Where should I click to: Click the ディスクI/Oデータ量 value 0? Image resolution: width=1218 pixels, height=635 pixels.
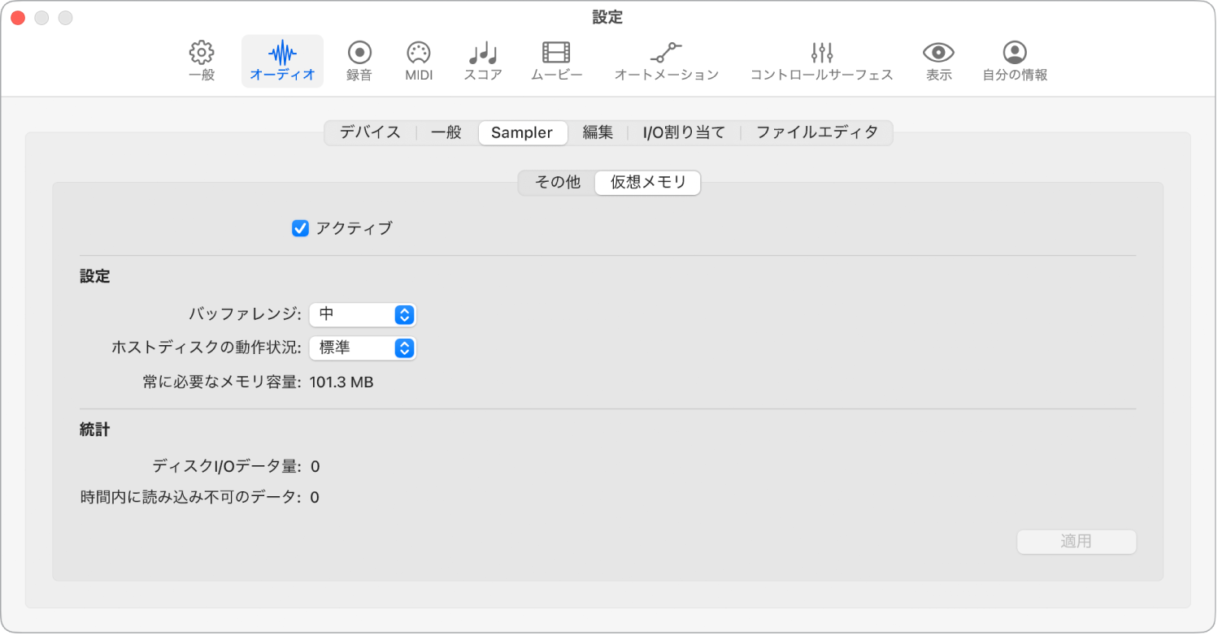coord(315,466)
